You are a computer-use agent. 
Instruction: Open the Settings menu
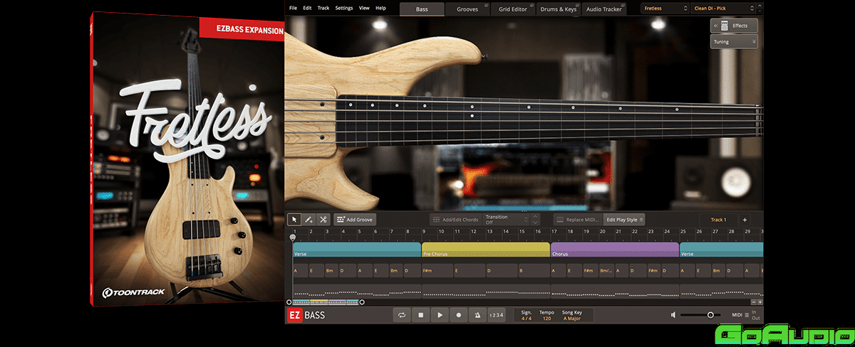[x=343, y=8]
